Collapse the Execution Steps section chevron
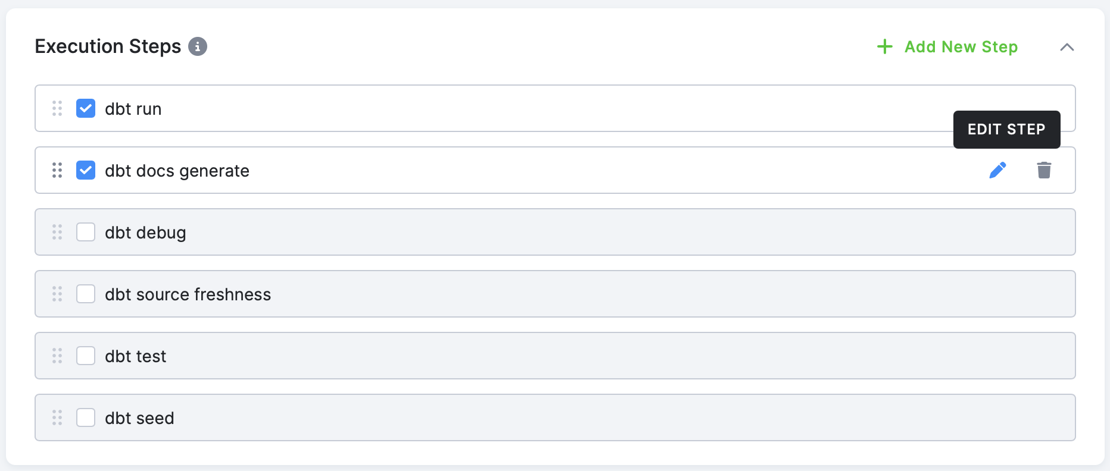The image size is (1110, 471). tap(1067, 47)
